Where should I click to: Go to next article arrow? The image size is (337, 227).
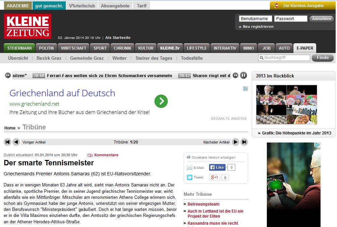[x=236, y=142]
